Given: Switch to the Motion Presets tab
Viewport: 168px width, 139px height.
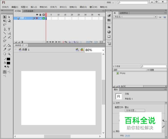Looking at the screenshot, I should [124, 13].
